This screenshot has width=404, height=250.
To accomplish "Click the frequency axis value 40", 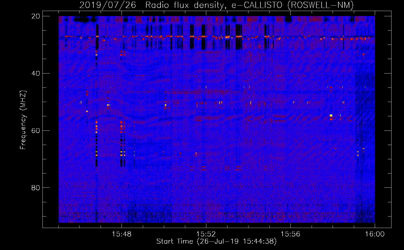I will pyautogui.click(x=36, y=73).
